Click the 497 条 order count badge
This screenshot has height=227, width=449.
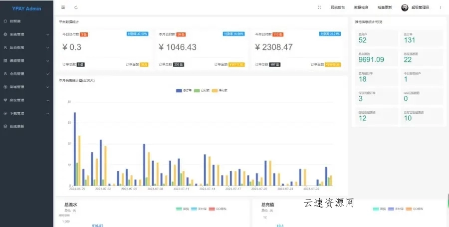coord(275,65)
